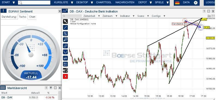This screenshot has width=219, height=100.
Task: Close the Marktübersicht panel
Action: (x=60, y=88)
